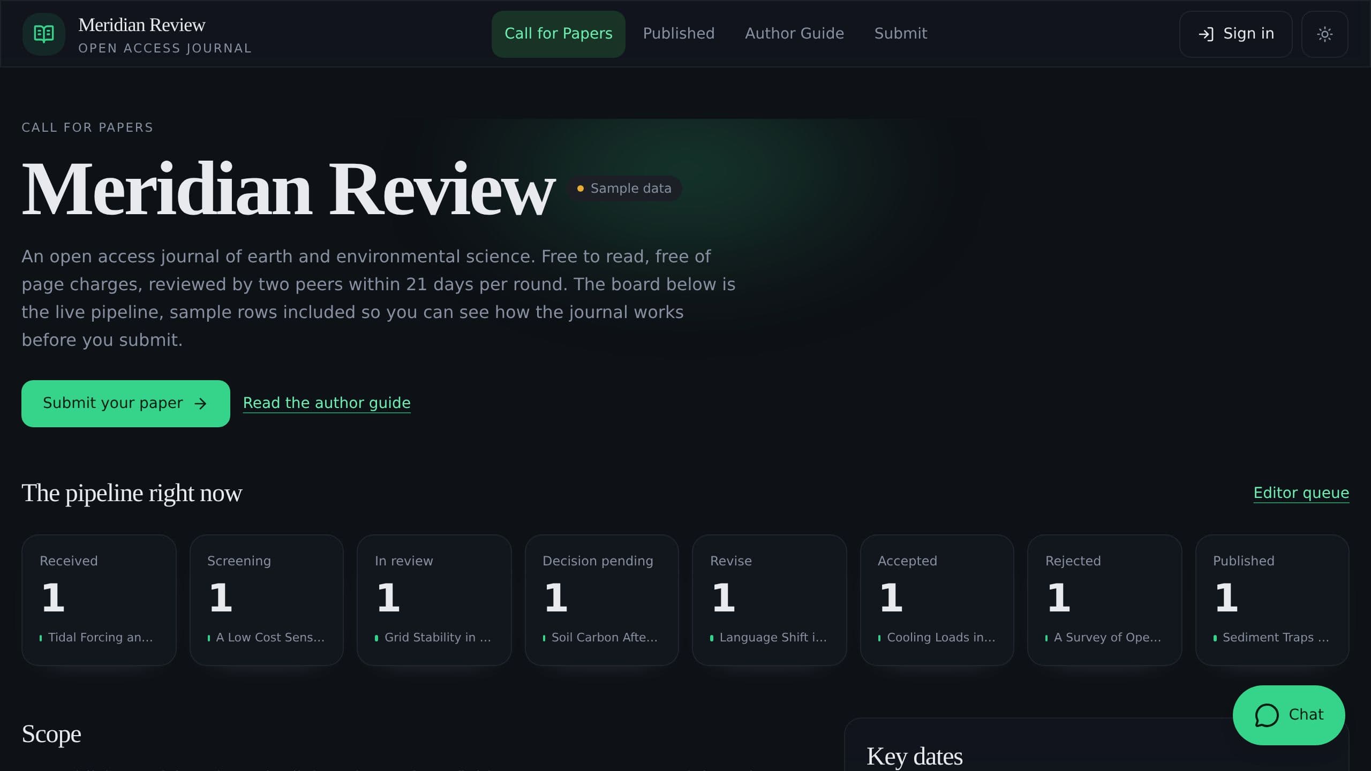1371x771 pixels.
Task: Open the Author Guide nav item
Action: (794, 34)
